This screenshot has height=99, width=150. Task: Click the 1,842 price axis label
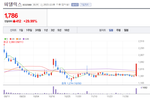pos(141,62)
